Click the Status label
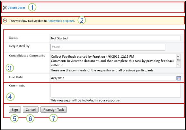Screen dimensions: 186x130 [13, 38]
